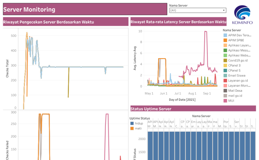The width and height of the screenshot is (259, 160).
Task: Click Layanan go.id legend item
Action: [238, 81]
